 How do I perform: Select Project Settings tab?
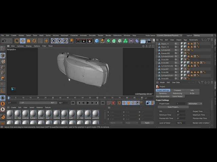coord(163,90)
